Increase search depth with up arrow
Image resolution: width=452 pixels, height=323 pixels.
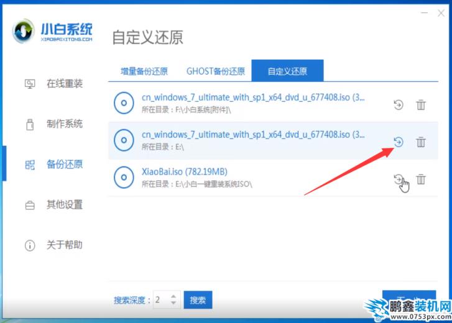click(x=173, y=296)
